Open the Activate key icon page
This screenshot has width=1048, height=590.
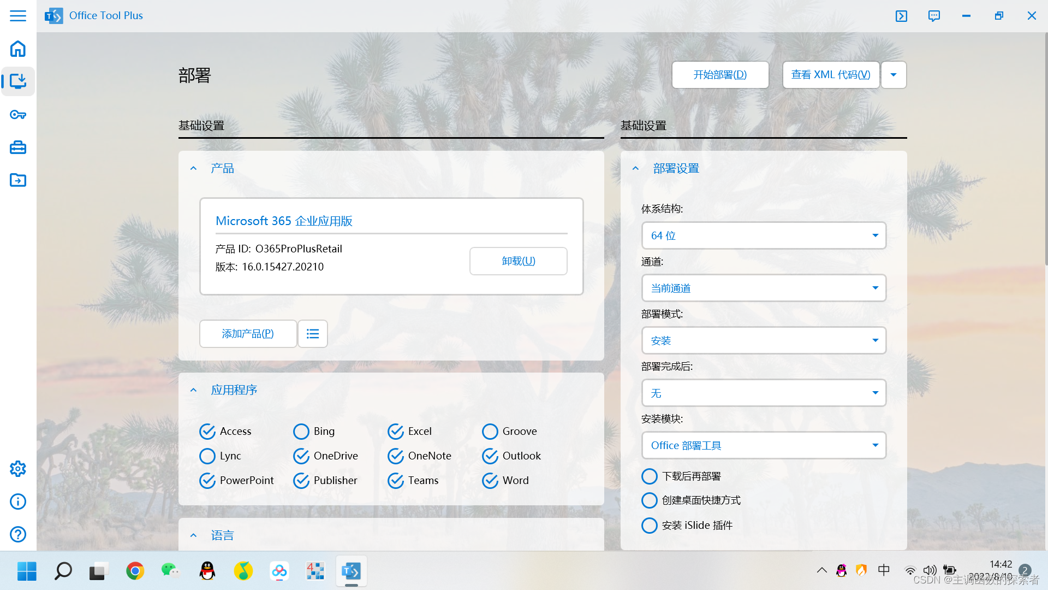[18, 115]
